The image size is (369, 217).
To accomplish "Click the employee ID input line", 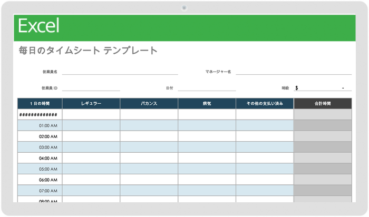I will pos(91,88).
